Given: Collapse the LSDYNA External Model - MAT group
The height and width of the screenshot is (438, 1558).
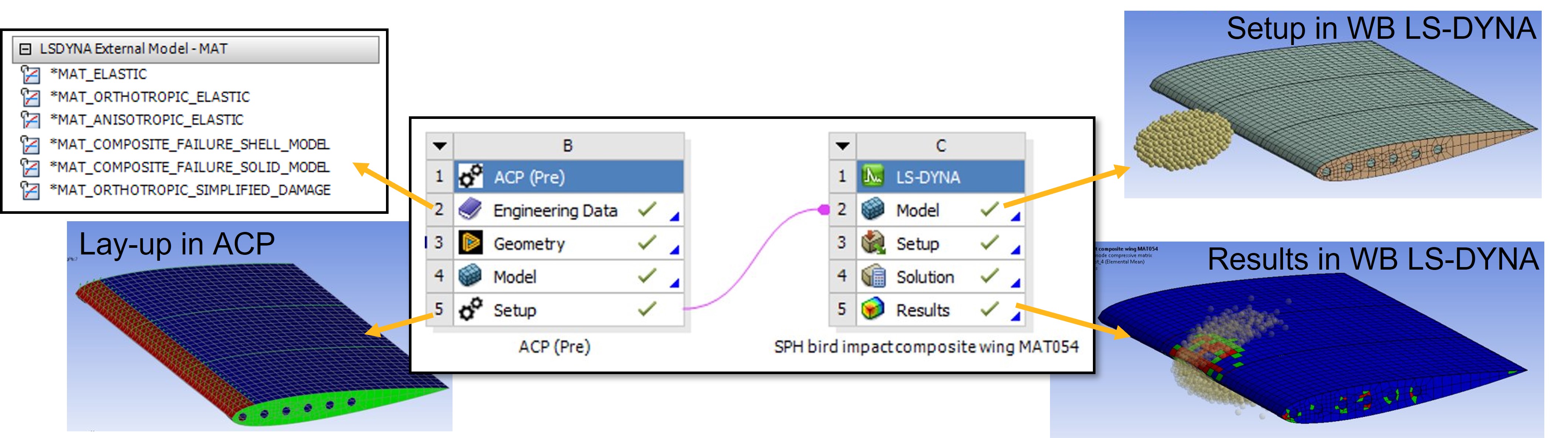Looking at the screenshot, I should point(26,49).
